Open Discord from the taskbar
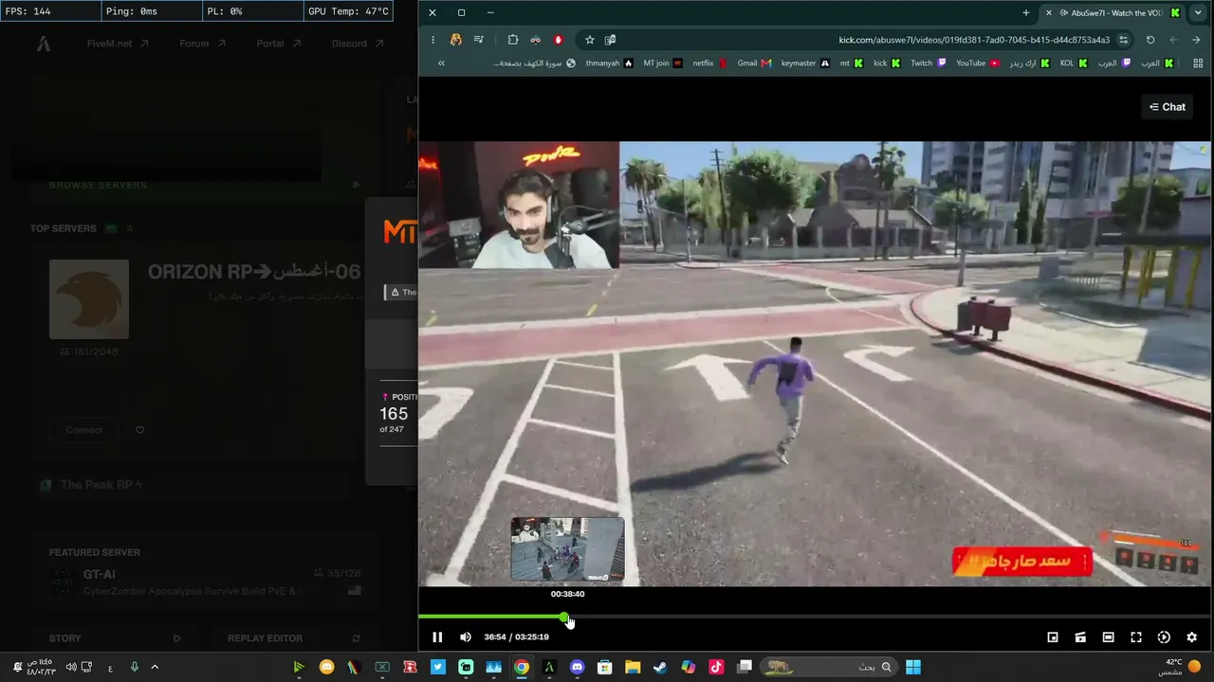This screenshot has height=682, width=1214. [577, 667]
